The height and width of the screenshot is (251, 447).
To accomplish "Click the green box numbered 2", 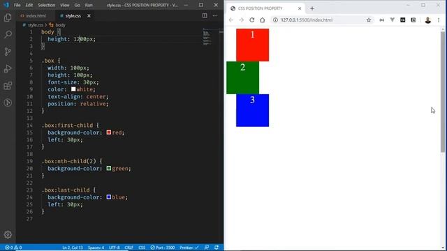I will click(242, 77).
